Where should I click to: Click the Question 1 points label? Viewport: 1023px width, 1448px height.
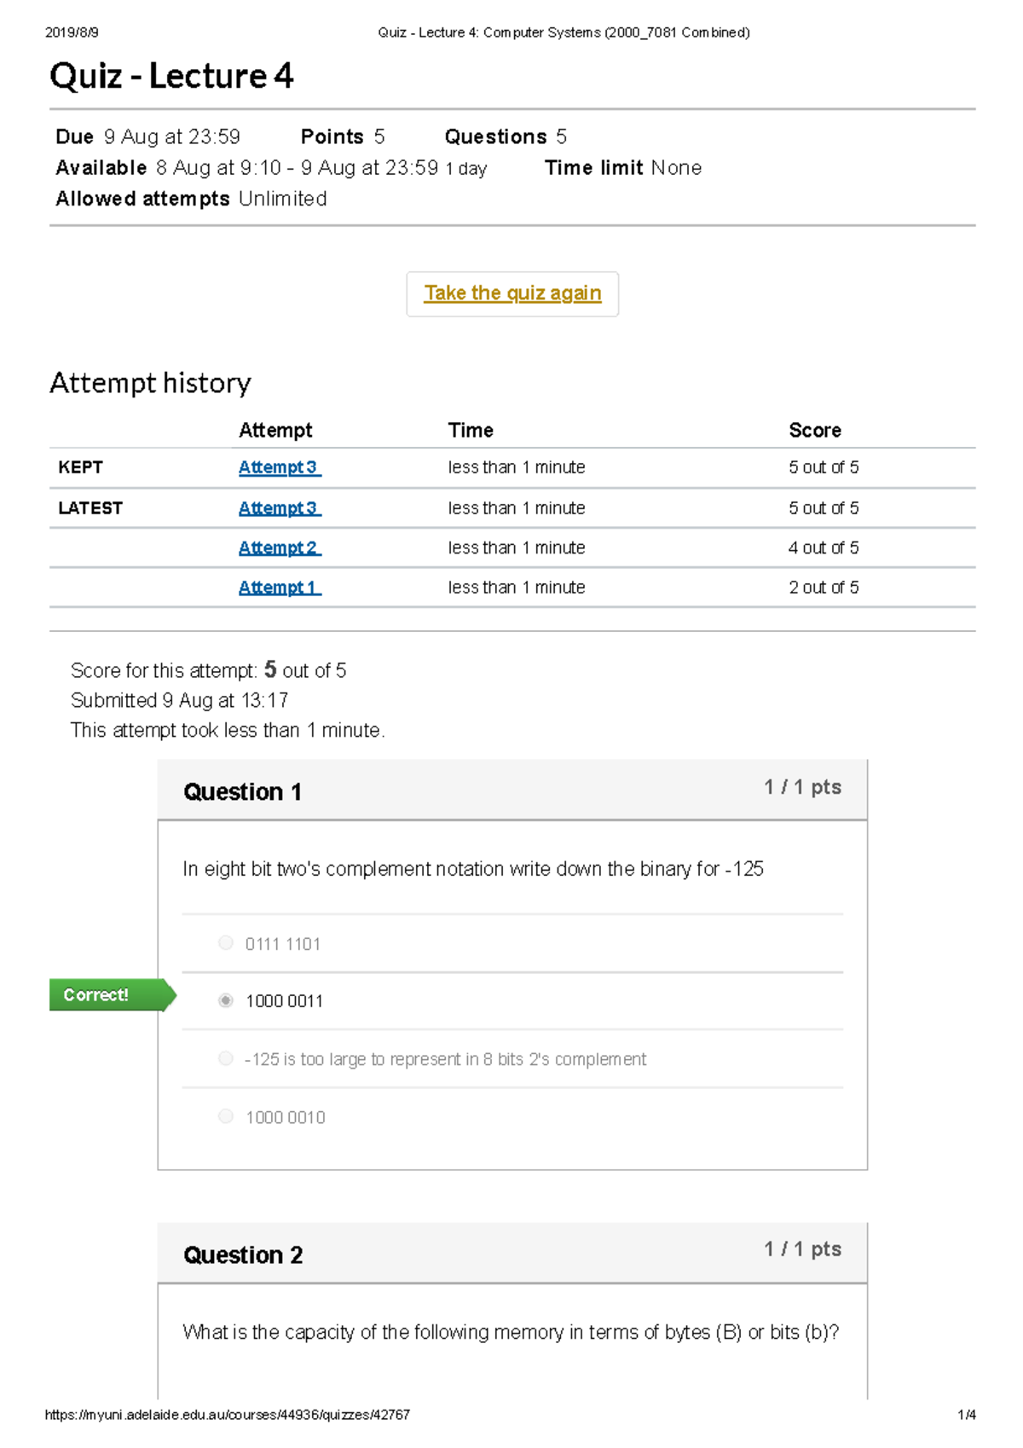coord(803,787)
